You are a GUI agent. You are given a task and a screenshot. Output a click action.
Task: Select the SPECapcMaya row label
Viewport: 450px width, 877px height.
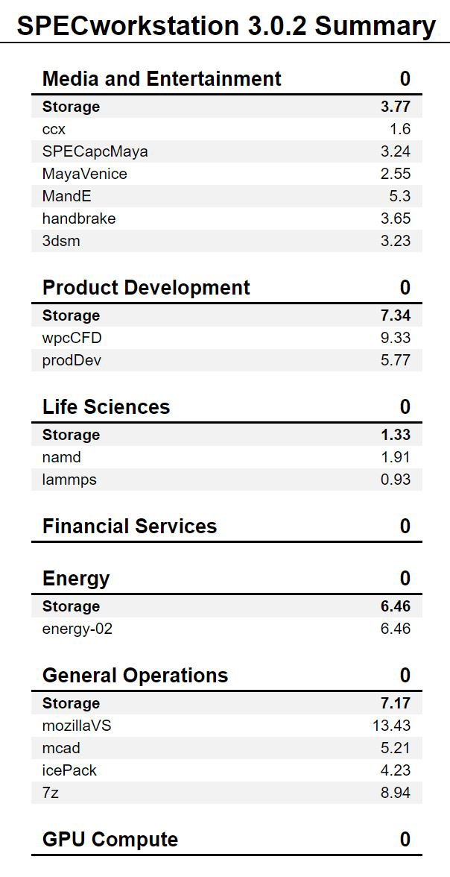(95, 151)
